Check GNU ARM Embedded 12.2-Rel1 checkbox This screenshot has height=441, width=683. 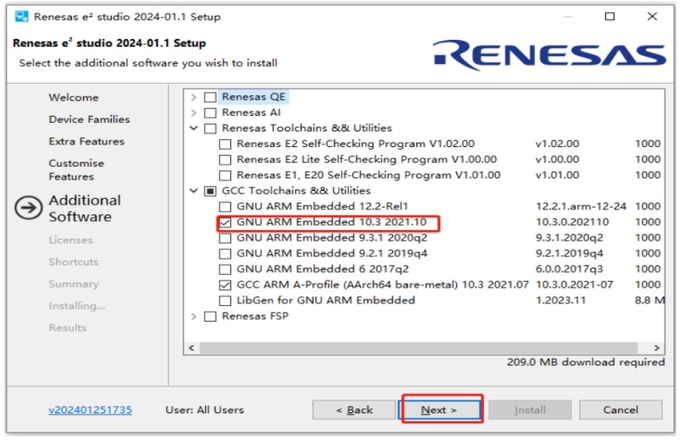(x=225, y=207)
